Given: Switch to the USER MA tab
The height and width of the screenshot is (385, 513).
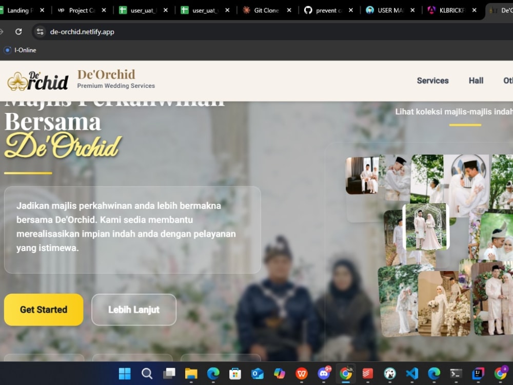Looking at the screenshot, I should click(389, 10).
